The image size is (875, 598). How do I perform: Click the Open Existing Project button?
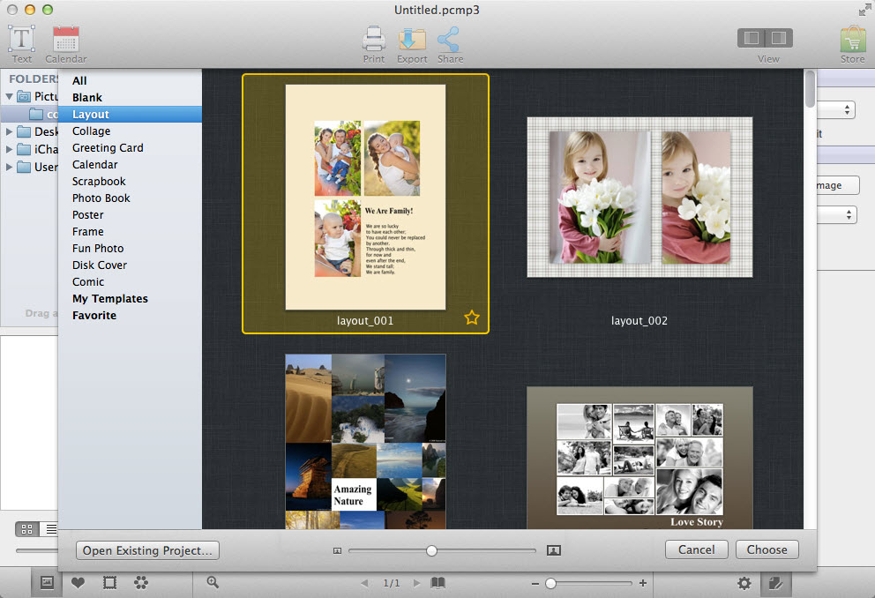click(147, 550)
